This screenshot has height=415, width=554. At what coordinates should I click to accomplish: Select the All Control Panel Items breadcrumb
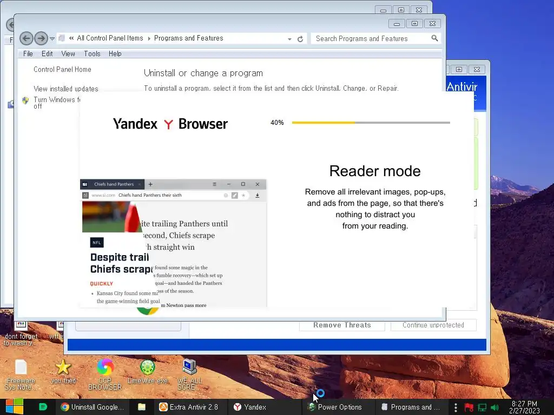pos(110,38)
